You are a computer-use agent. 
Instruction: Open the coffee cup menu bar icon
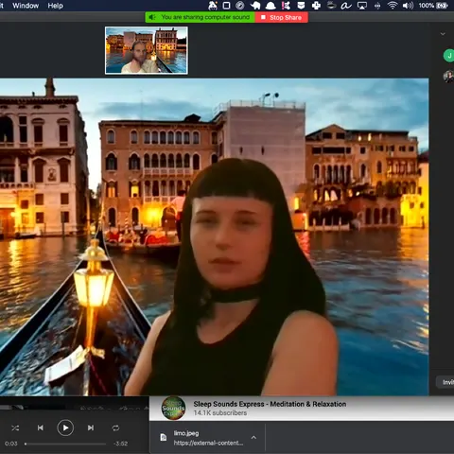click(x=331, y=6)
